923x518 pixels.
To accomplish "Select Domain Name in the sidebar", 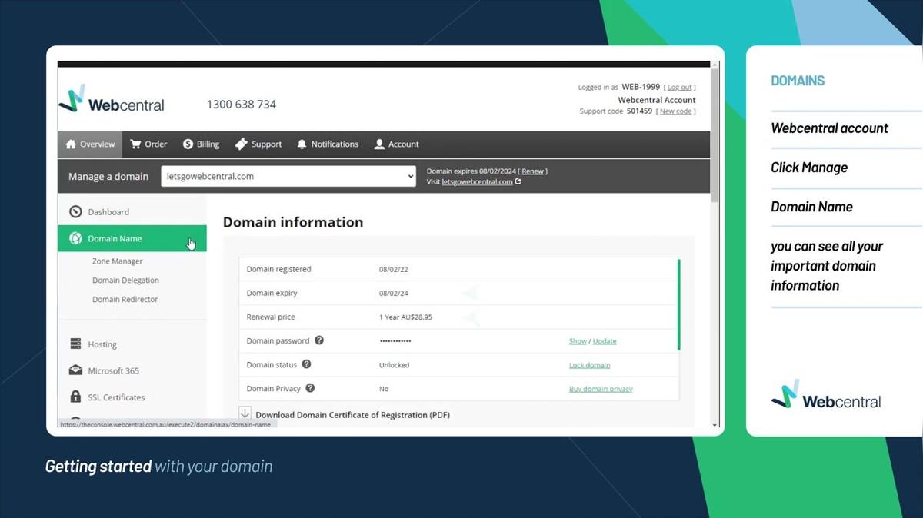I will (x=132, y=238).
